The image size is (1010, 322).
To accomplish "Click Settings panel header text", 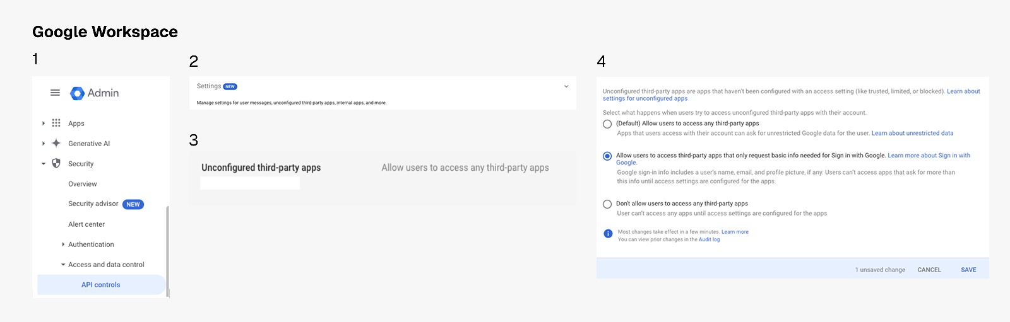I will tap(209, 86).
